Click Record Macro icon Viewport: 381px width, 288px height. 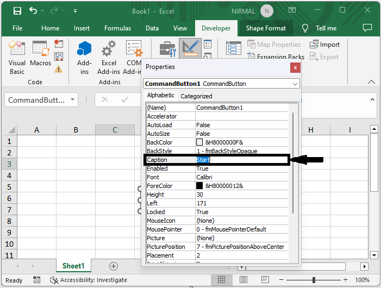click(x=59, y=44)
